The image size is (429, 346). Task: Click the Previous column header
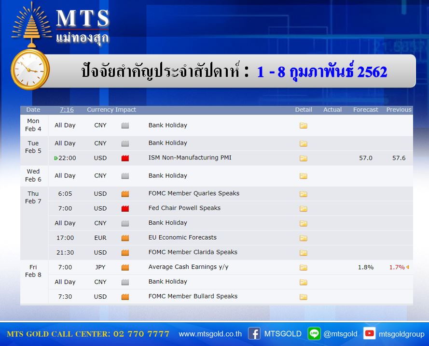pos(399,110)
